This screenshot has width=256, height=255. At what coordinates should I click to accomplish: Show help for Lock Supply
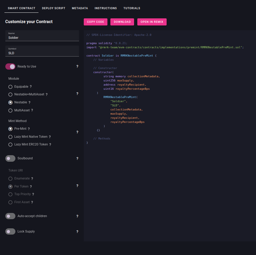[x=77, y=232]
